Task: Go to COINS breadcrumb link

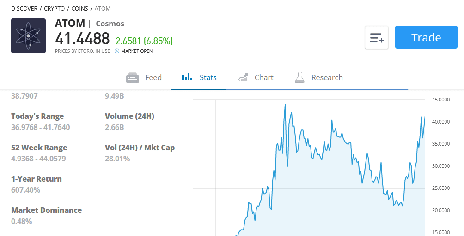Action: [x=79, y=9]
